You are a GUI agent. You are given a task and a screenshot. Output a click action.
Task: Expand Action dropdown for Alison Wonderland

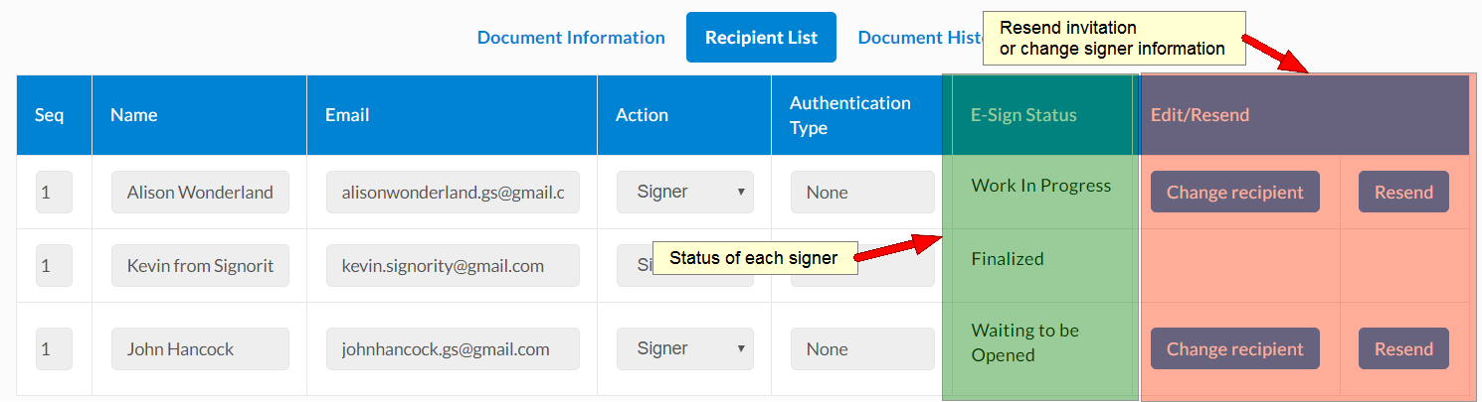click(684, 192)
